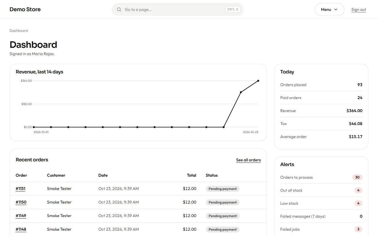Click the Menu chevron arrow

(336, 9)
